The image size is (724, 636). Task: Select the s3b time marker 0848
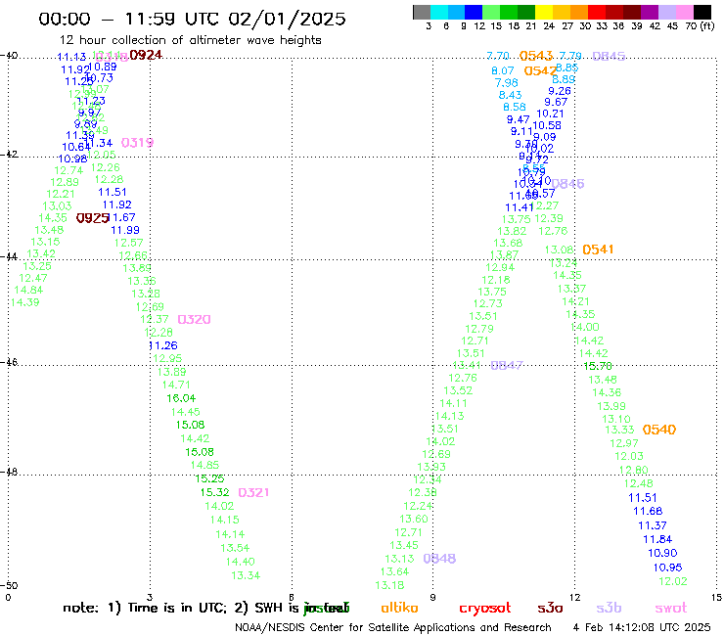(x=439, y=559)
